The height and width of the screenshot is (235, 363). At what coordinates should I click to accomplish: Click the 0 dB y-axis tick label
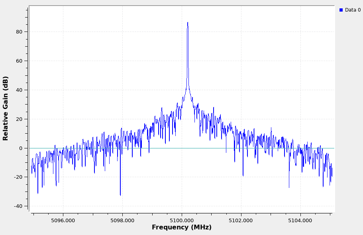(x=21, y=148)
